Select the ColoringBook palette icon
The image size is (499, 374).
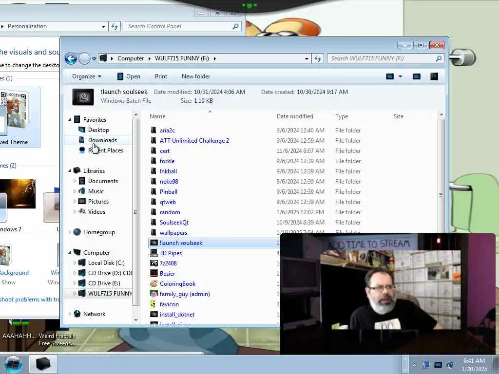coord(154,283)
